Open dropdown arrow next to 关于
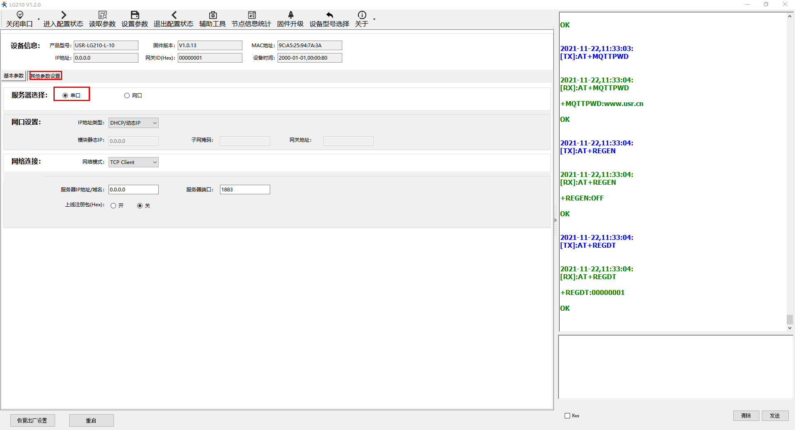 click(374, 19)
